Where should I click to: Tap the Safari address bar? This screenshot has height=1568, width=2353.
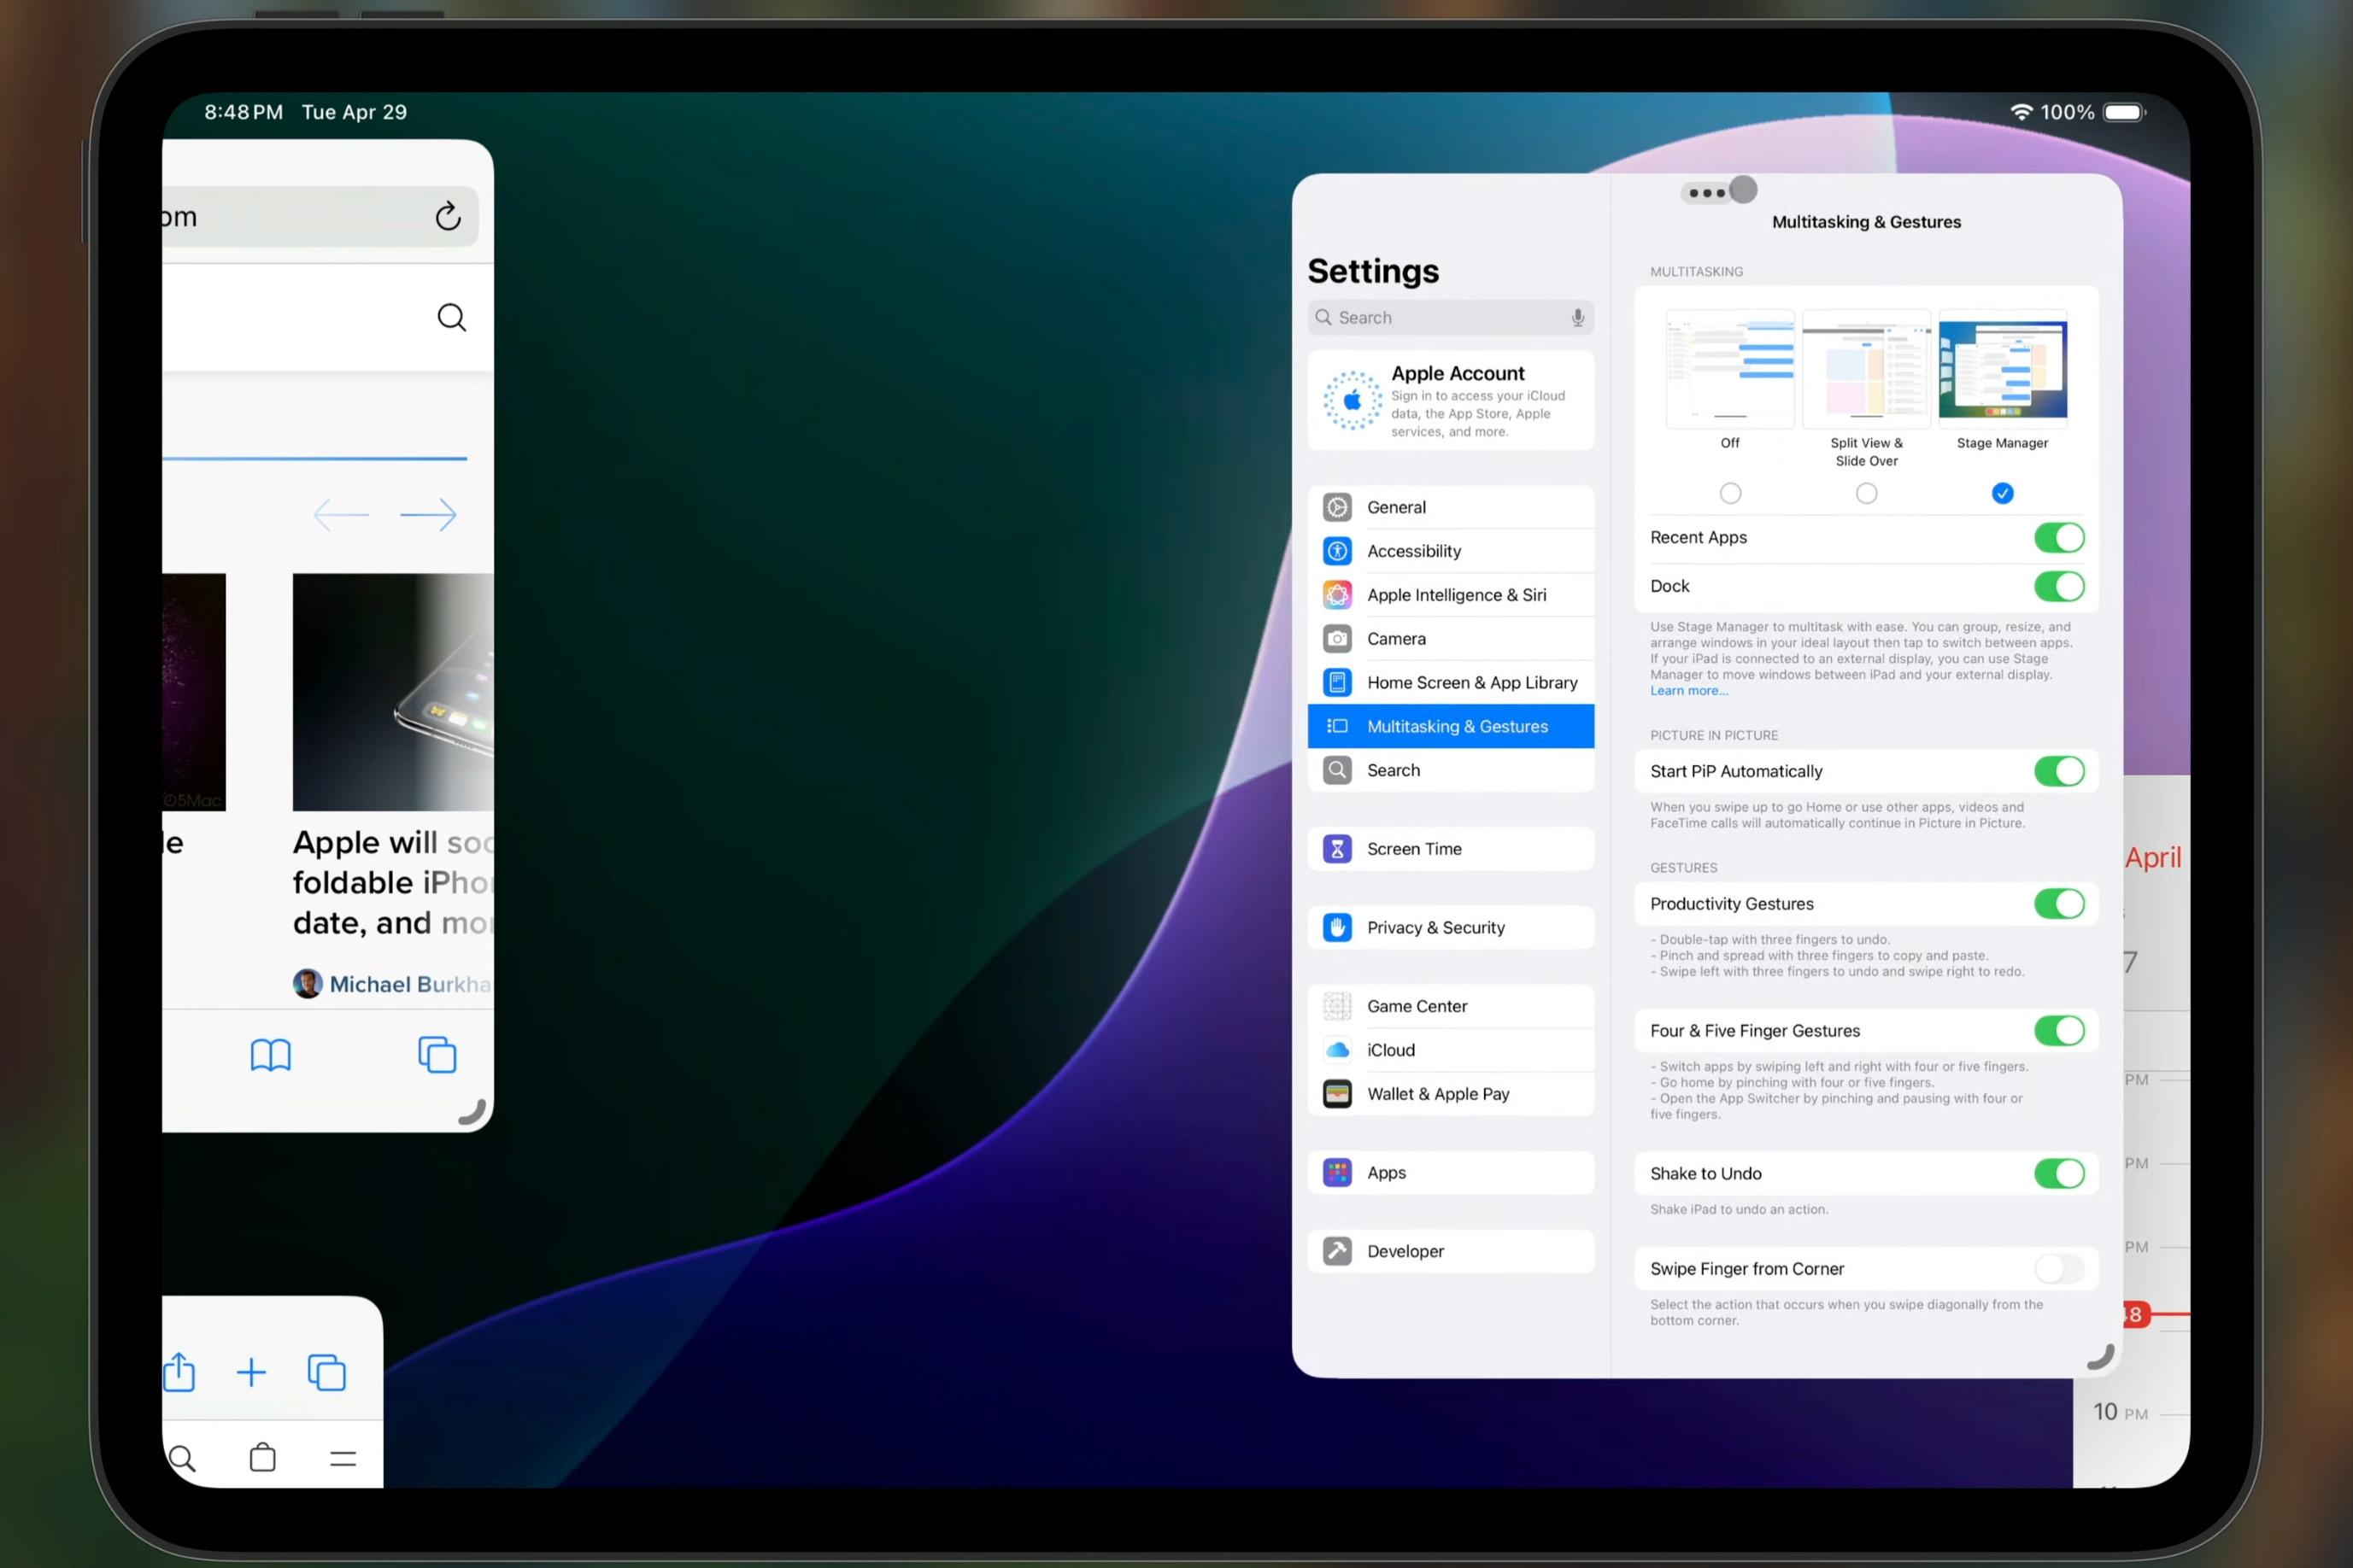pos(320,216)
